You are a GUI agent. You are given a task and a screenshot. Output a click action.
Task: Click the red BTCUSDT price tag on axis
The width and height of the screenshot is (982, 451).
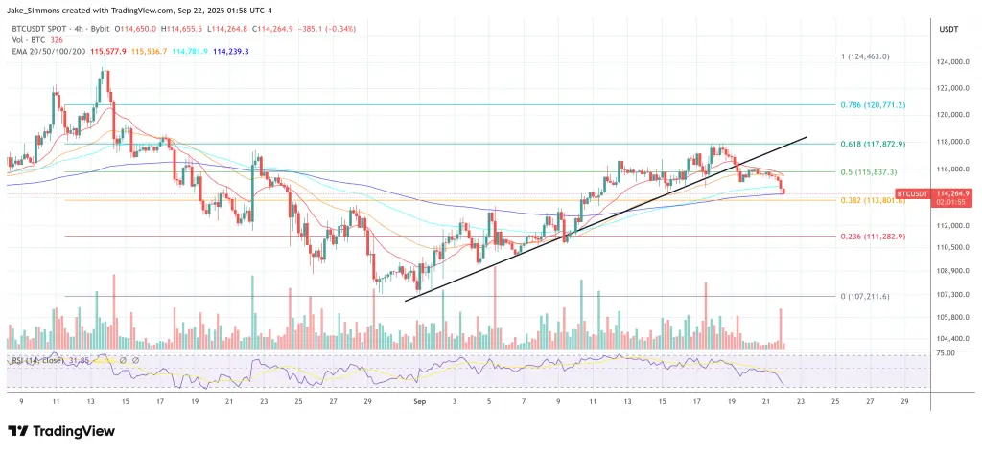point(914,194)
